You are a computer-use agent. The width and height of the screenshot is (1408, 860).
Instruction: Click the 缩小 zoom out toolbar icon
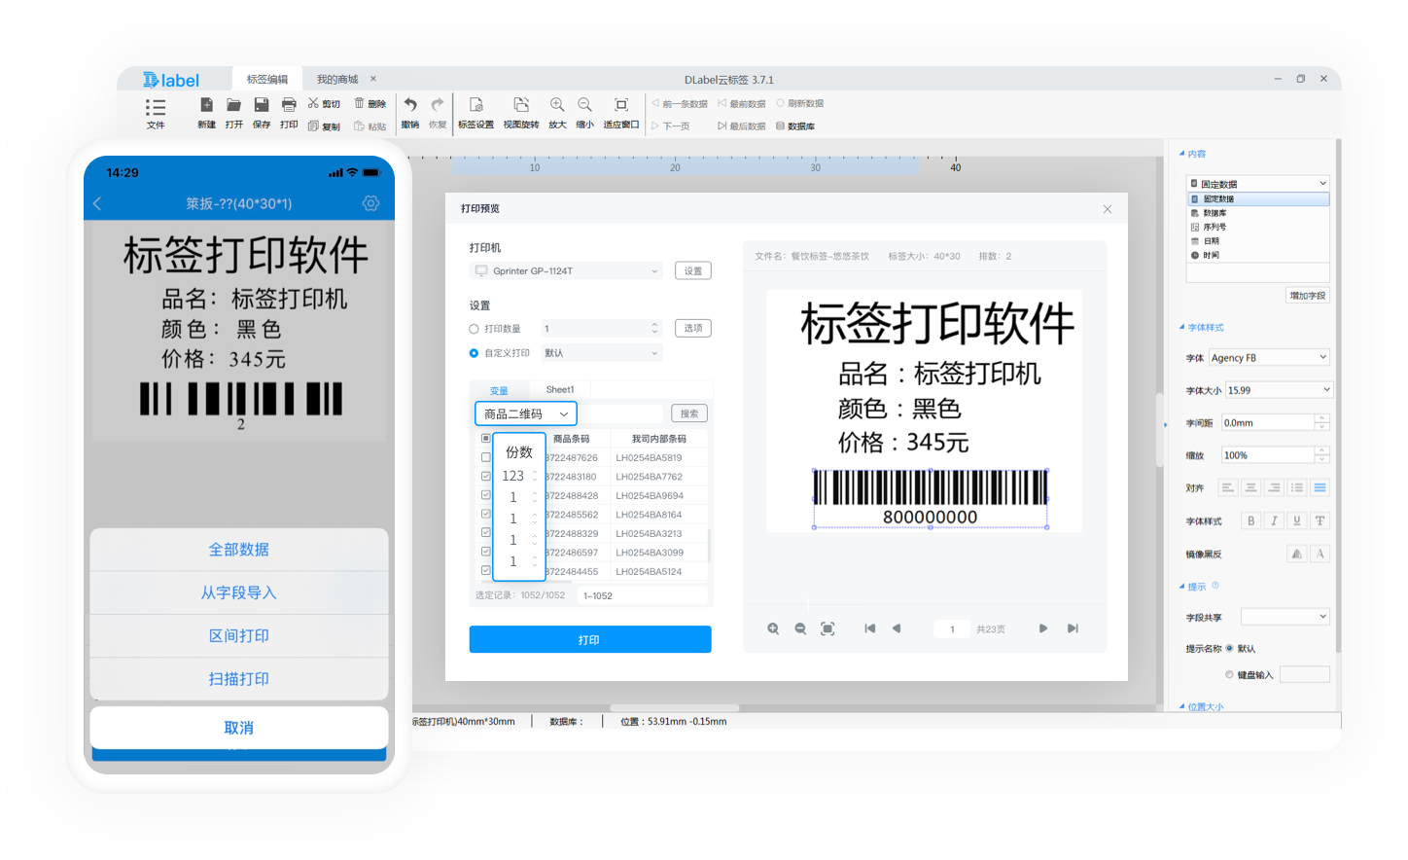pos(584,105)
